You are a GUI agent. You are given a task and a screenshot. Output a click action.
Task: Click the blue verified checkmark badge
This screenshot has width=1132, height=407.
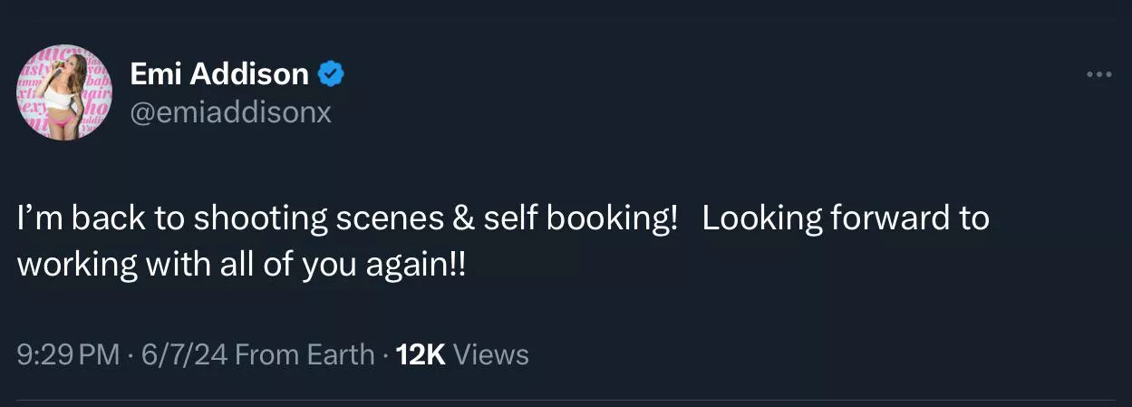tap(331, 73)
